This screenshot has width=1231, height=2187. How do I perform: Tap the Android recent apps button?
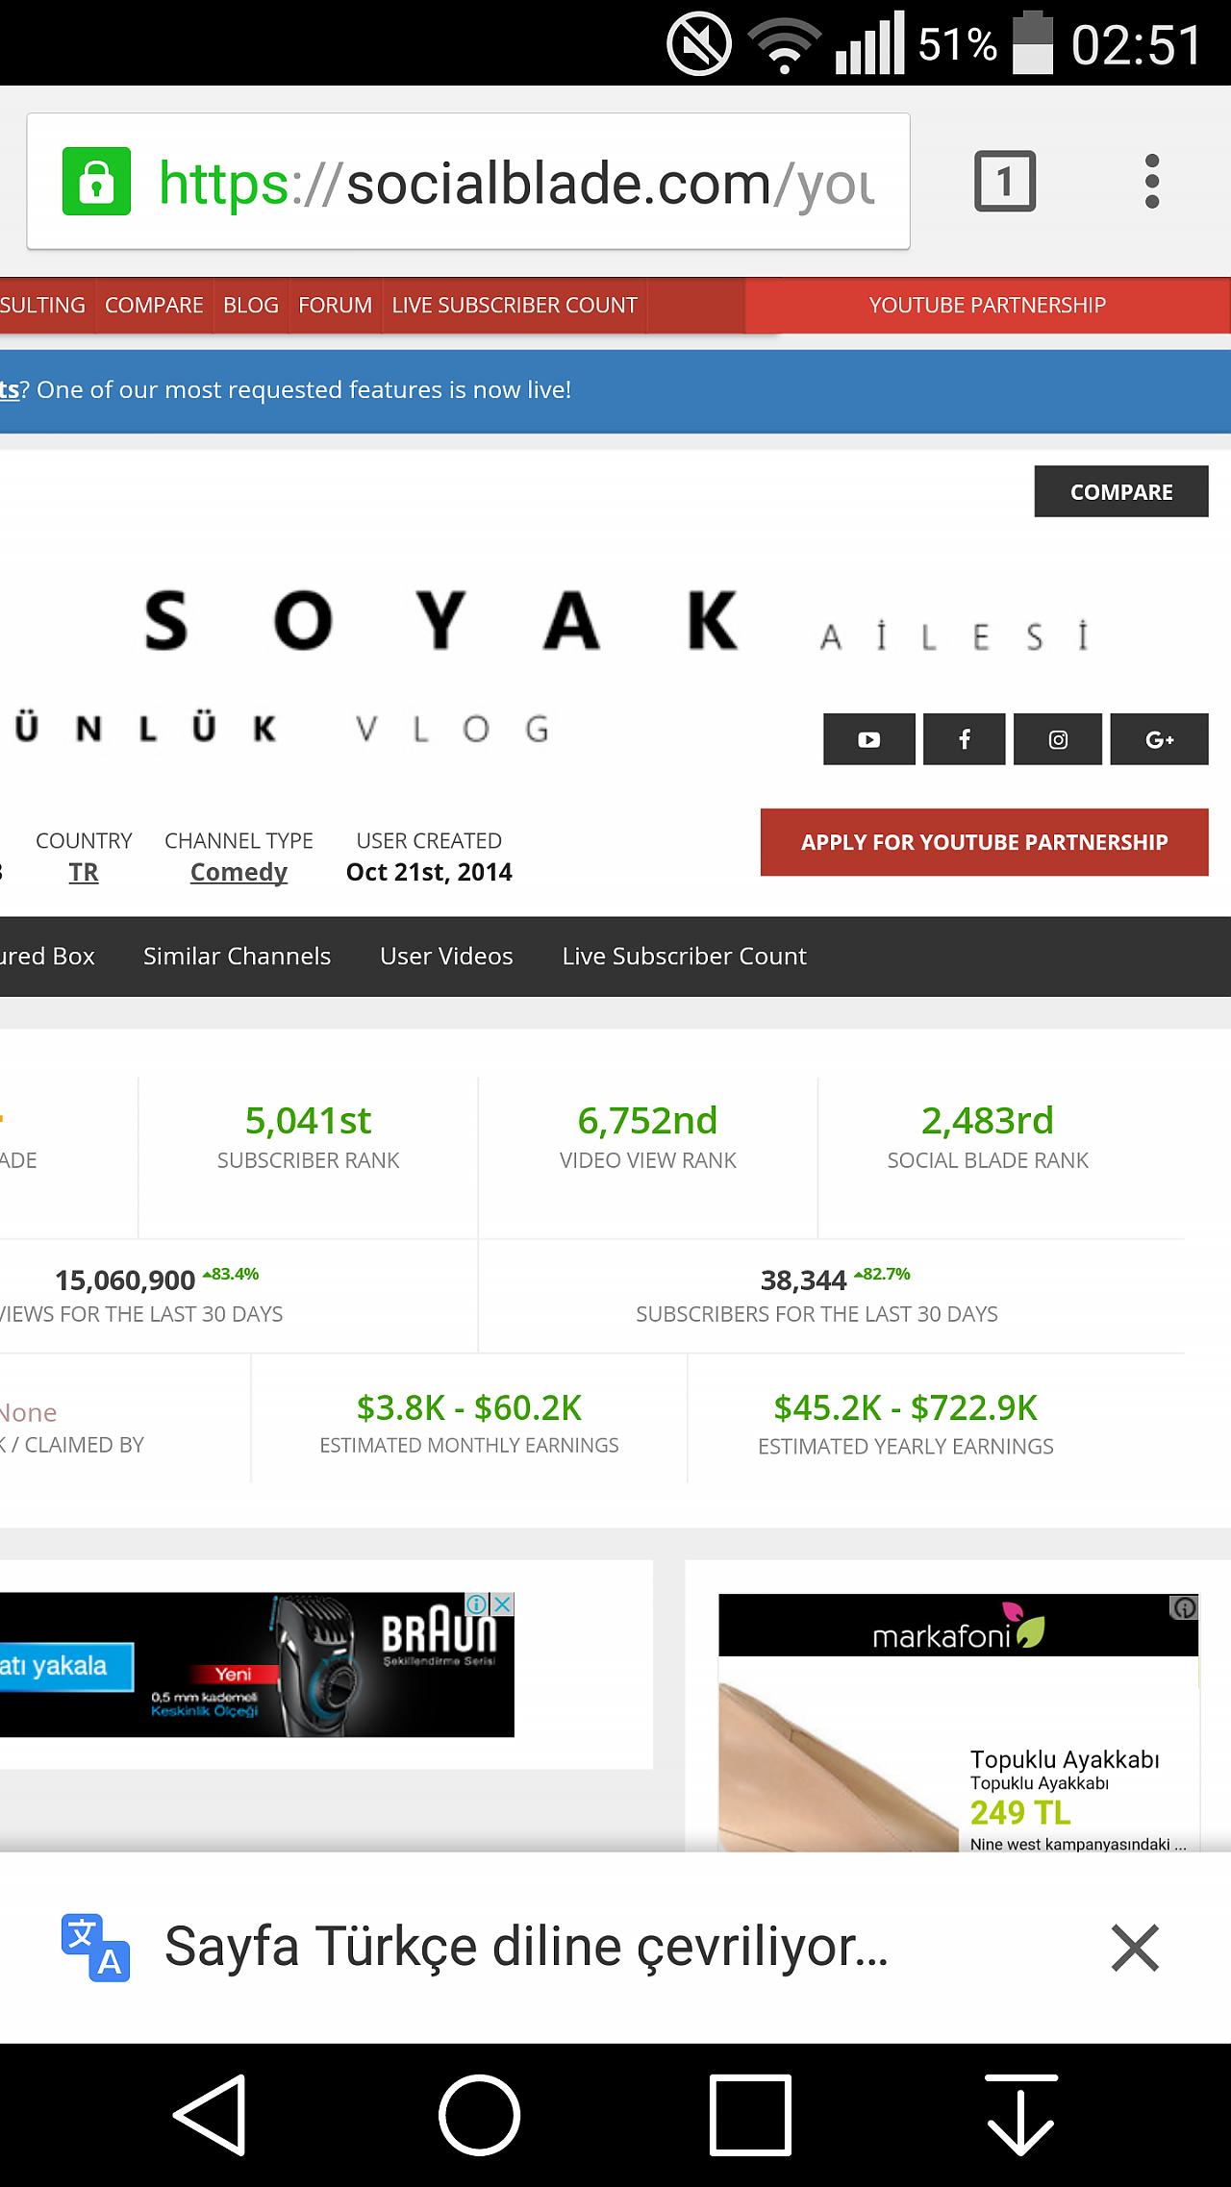click(x=750, y=2115)
